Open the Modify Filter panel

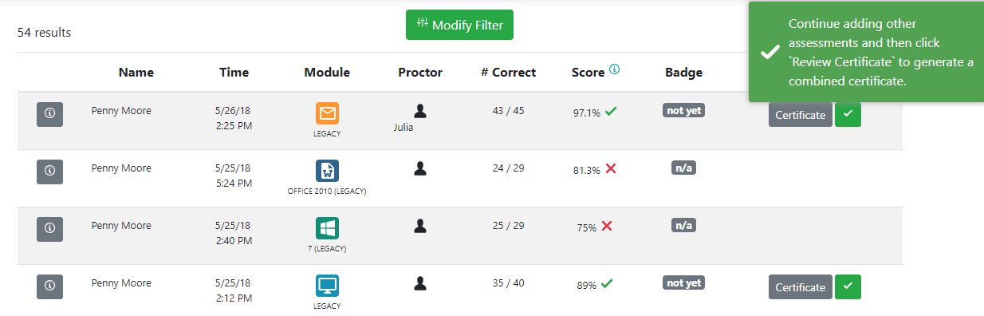[x=459, y=25]
